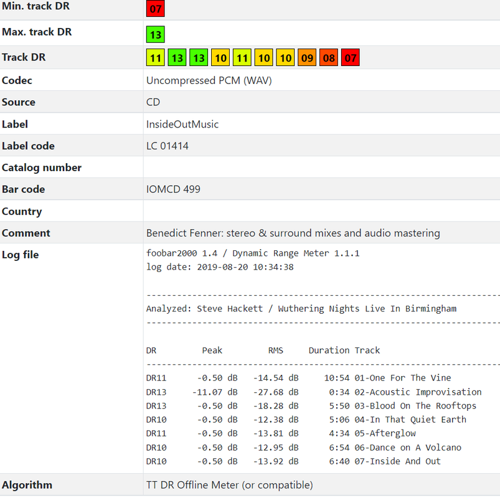The width and height of the screenshot is (500, 498).
Task: Click the foobar2000 1.4 log header line
Action: 253,253
